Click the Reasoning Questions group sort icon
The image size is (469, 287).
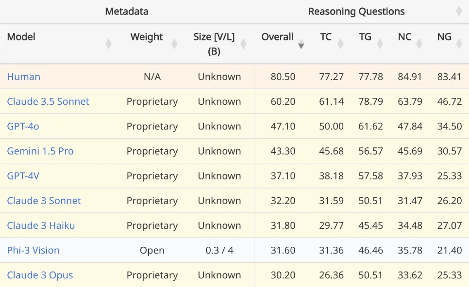pyautogui.click(x=459, y=11)
